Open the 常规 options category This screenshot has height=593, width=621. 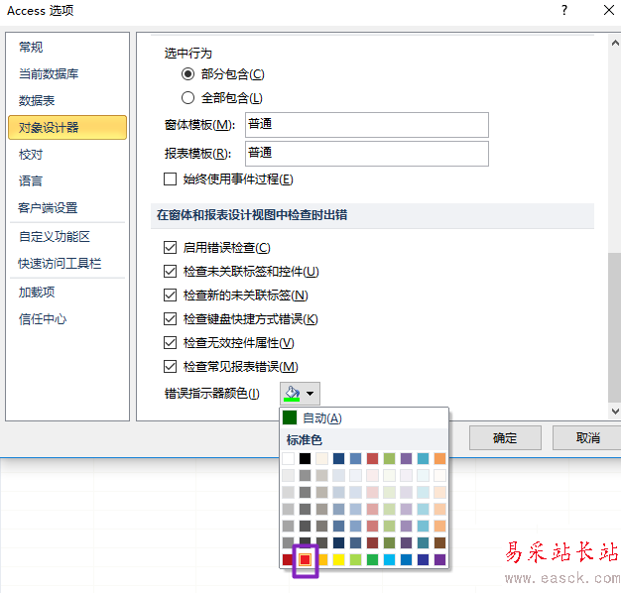[67, 48]
